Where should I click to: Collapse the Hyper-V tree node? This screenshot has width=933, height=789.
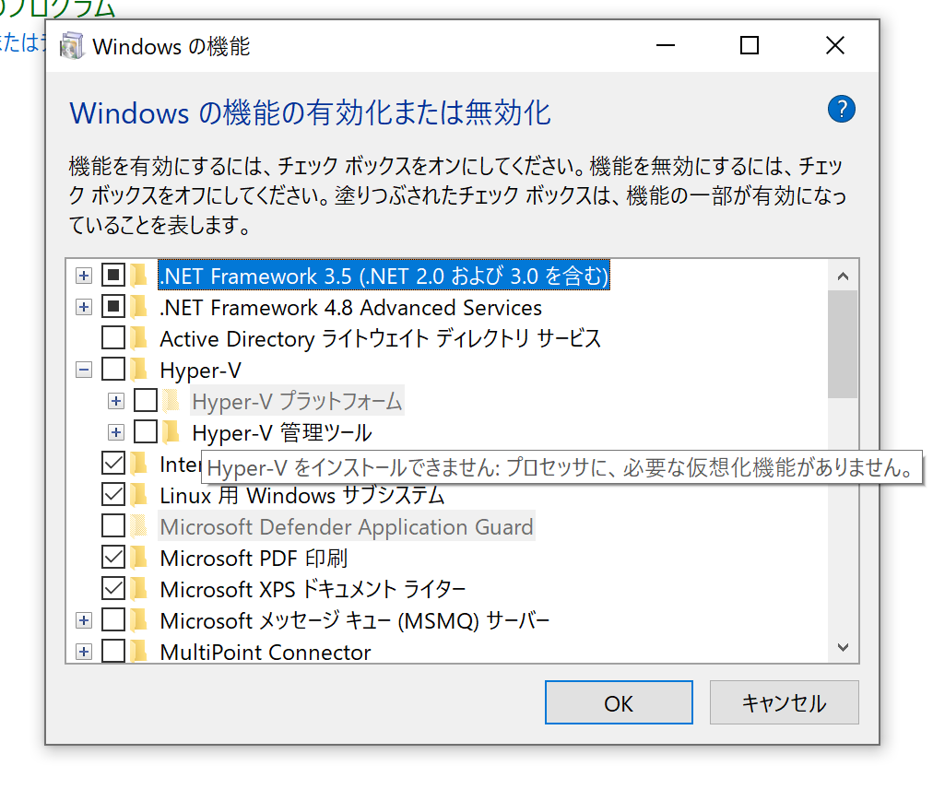pos(84,369)
